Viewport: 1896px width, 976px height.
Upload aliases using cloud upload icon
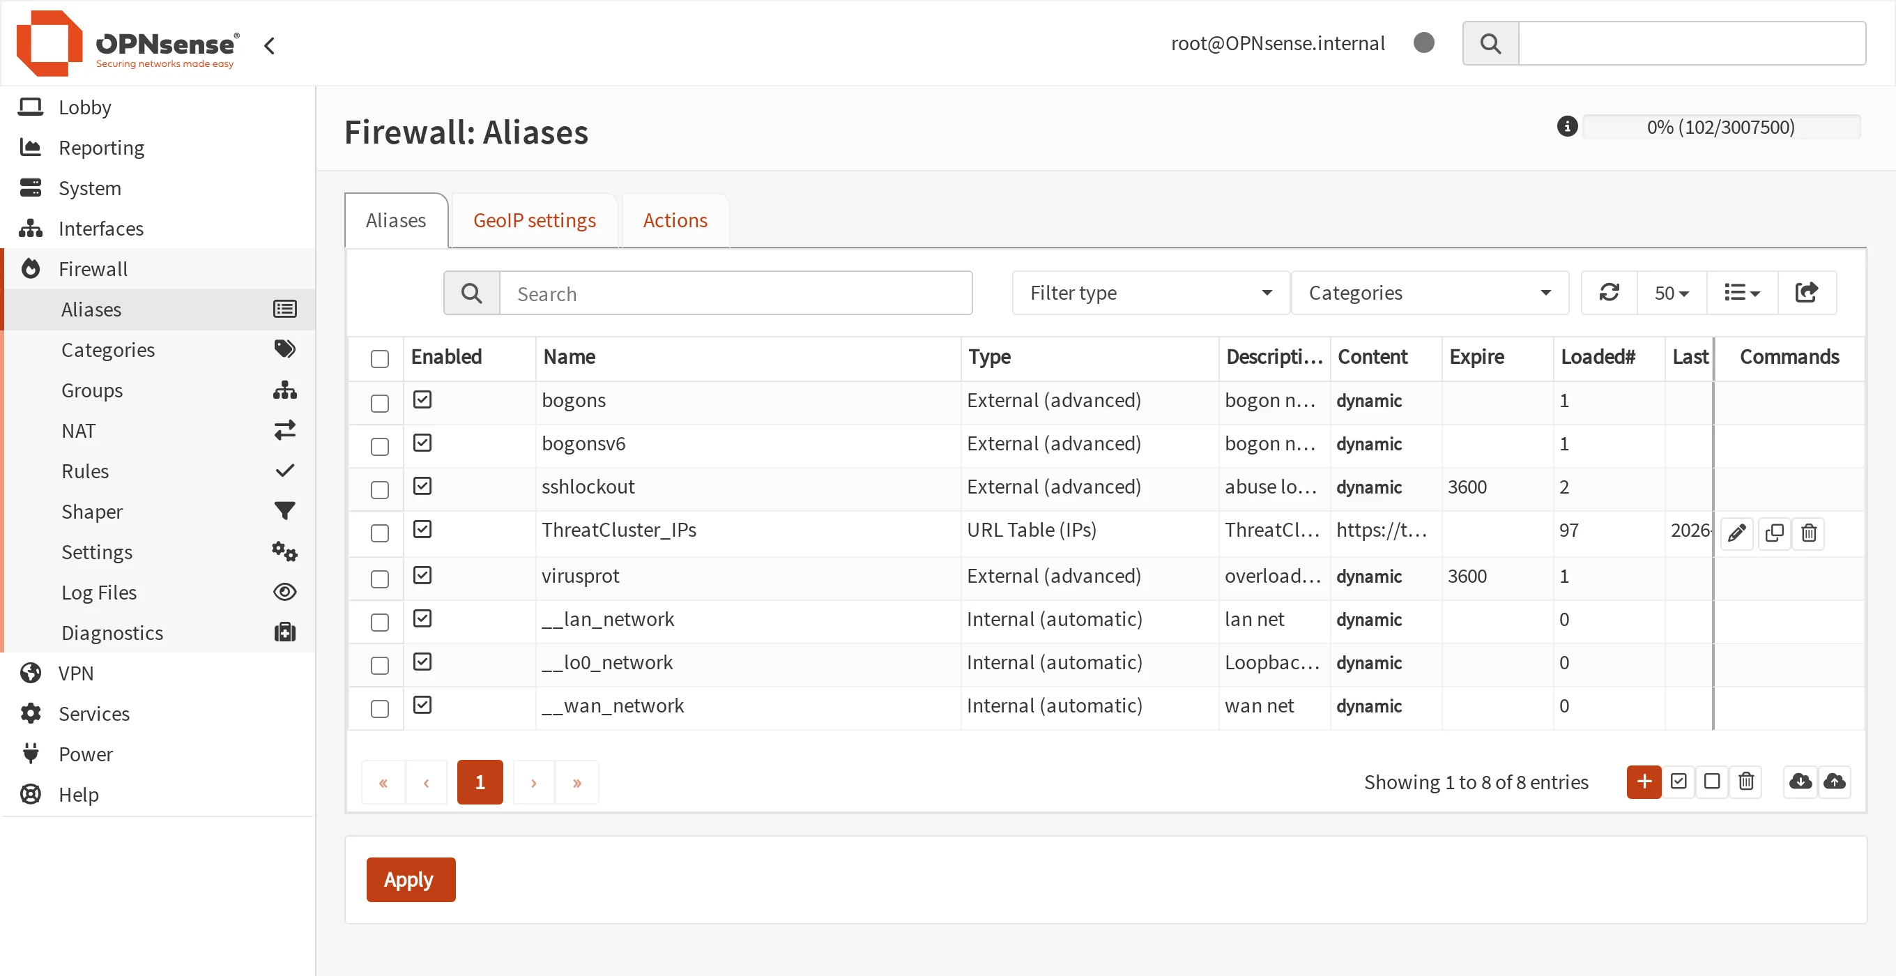tap(1834, 781)
